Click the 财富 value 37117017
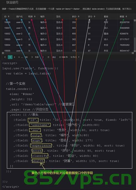The width and height of the screenshot is (136, 190). pos(125,39)
